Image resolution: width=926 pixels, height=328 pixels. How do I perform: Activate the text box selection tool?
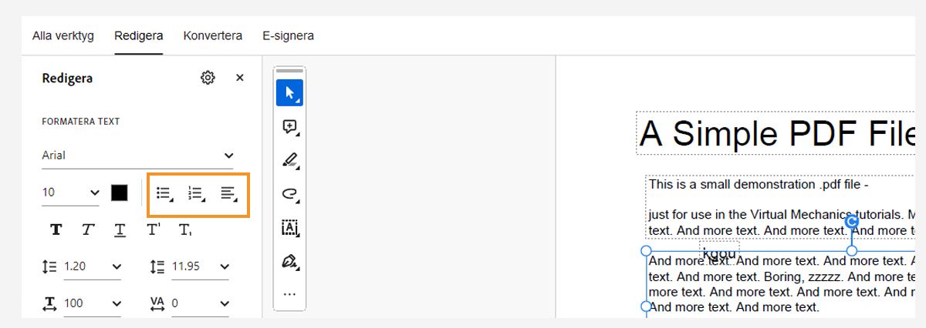[x=289, y=228]
